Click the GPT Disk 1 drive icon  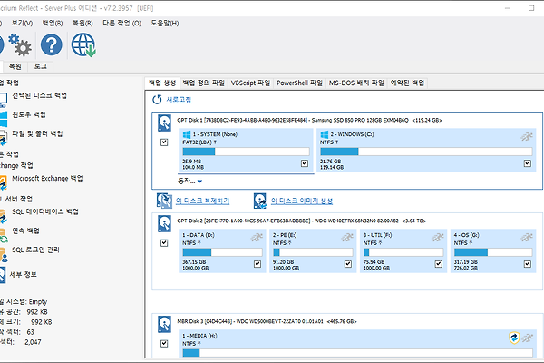(x=164, y=122)
